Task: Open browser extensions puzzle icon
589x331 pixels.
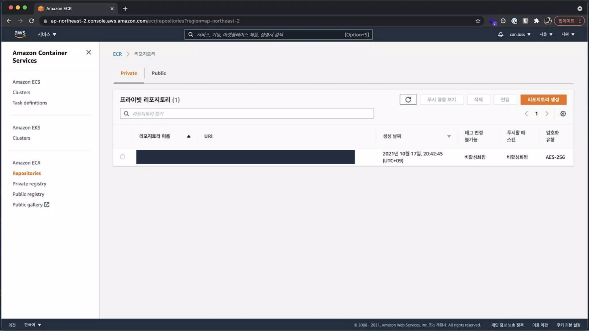Action: (536, 21)
